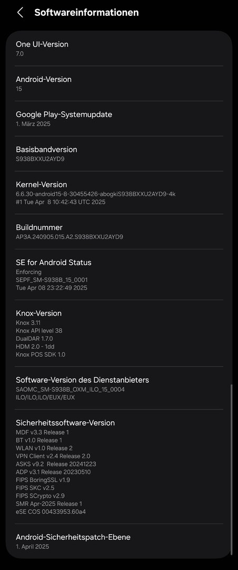238x570 pixels.
Task: Tap the Basisbandversion entry
Action: (119, 154)
